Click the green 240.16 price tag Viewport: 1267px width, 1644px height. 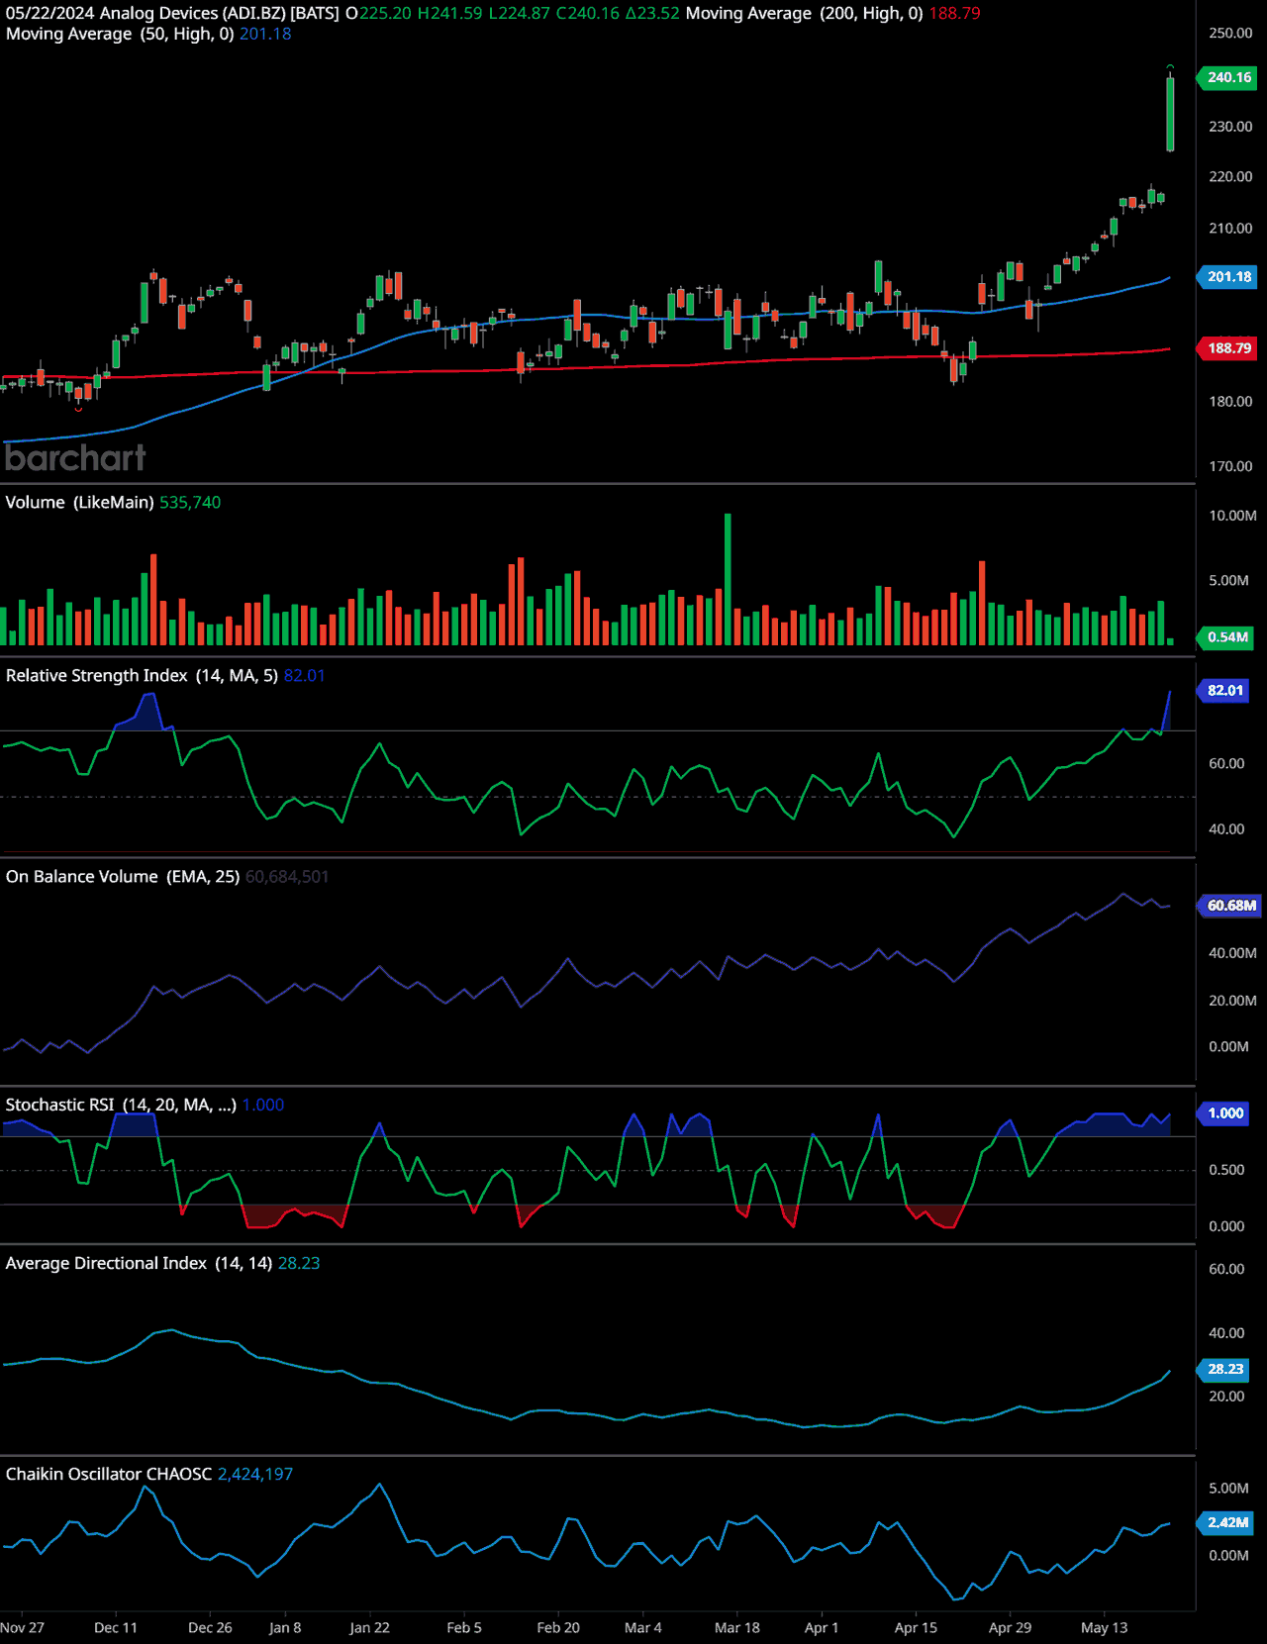pyautogui.click(x=1228, y=77)
